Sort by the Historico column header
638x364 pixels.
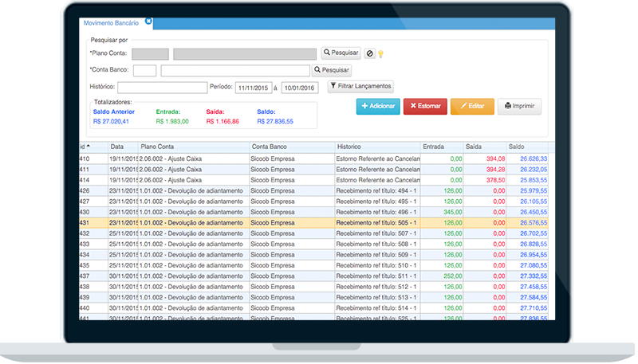(377, 147)
